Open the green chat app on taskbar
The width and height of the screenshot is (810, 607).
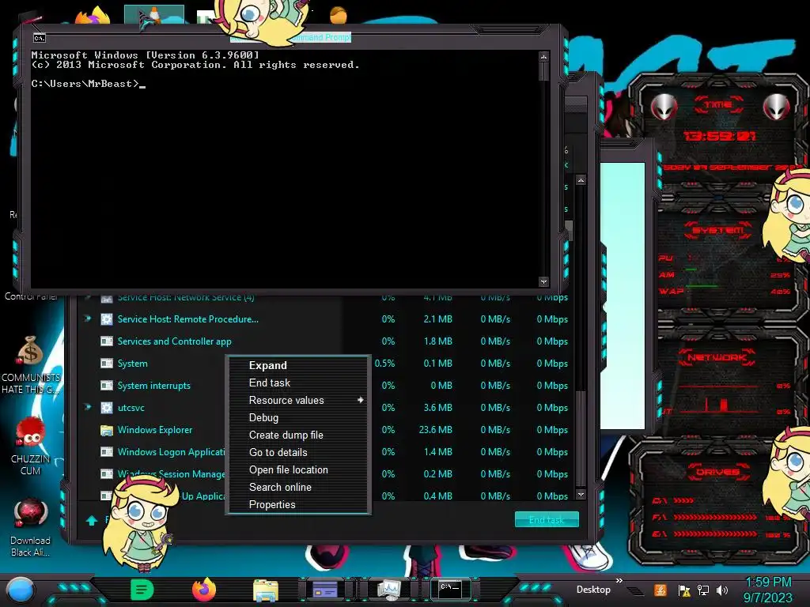[x=142, y=590]
